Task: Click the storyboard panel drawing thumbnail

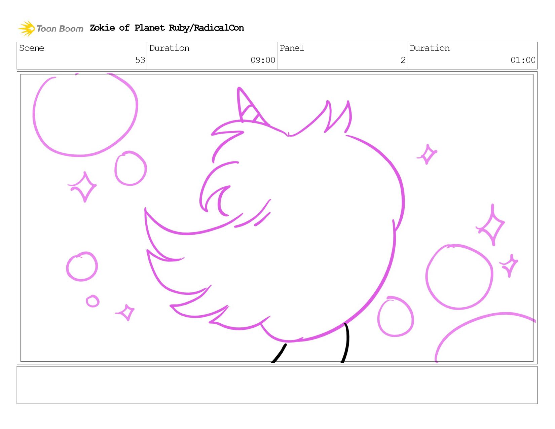Action: 277,218
